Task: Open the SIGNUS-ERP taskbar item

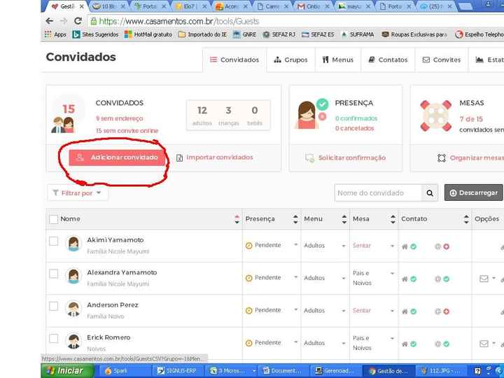Action: pos(177,371)
